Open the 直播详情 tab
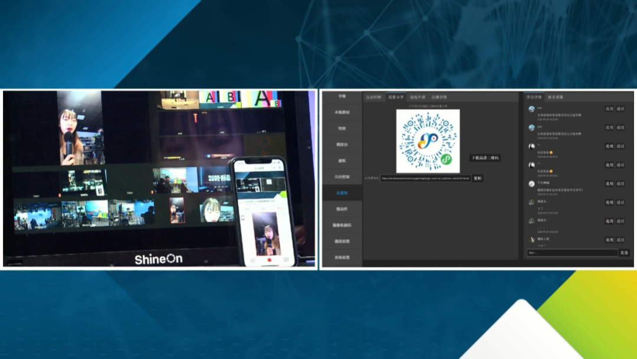The width and height of the screenshot is (637, 359). tap(439, 97)
